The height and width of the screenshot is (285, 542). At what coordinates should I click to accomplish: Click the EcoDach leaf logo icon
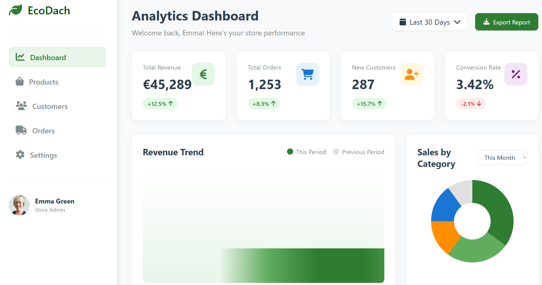point(16,10)
